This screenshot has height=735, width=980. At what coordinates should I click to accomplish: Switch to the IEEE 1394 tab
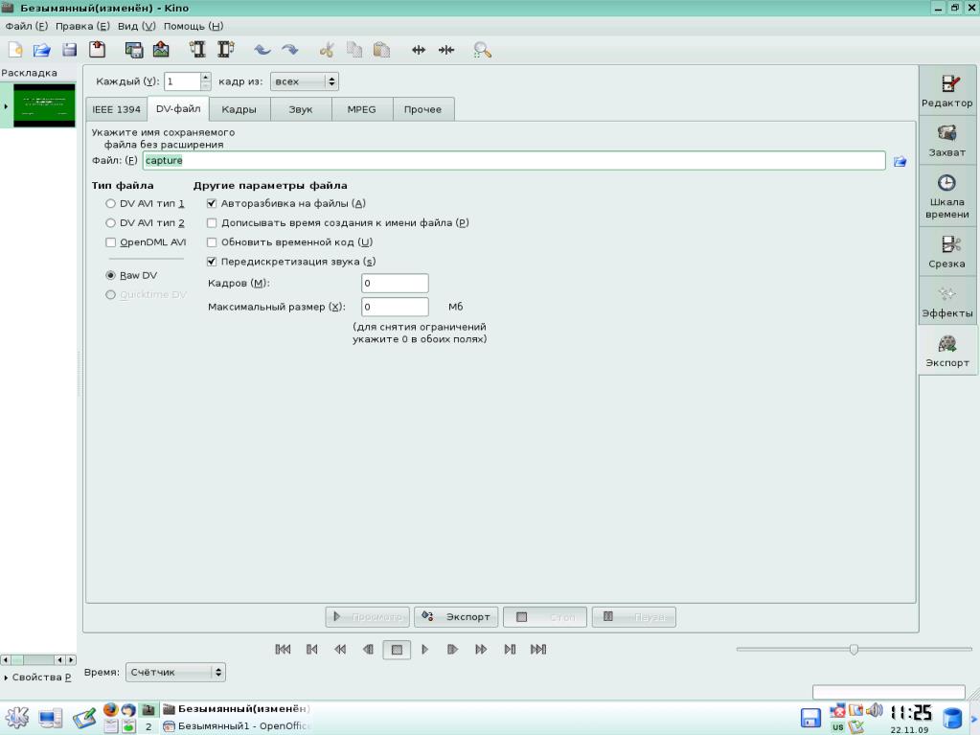pos(116,109)
